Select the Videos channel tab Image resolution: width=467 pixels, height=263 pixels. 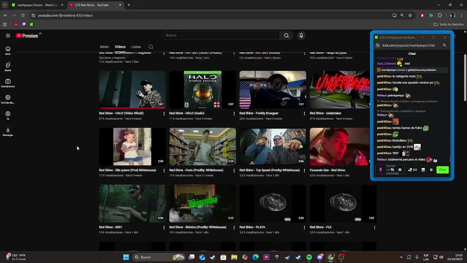coord(120,47)
